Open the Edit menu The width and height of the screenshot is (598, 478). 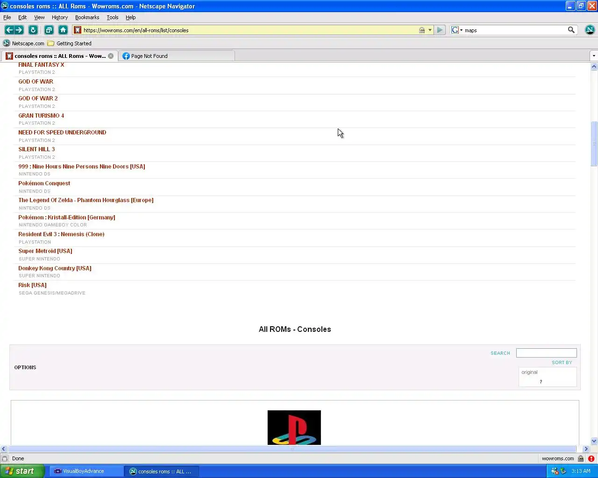(x=22, y=17)
